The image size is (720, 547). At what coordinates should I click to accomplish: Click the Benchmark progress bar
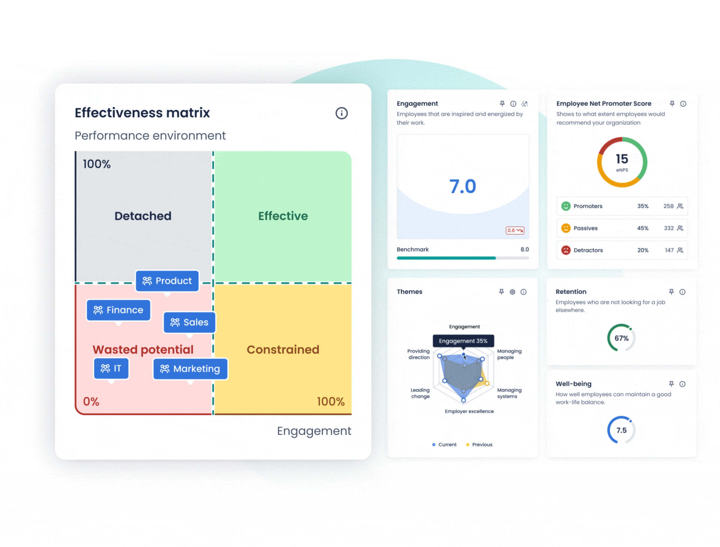462,258
